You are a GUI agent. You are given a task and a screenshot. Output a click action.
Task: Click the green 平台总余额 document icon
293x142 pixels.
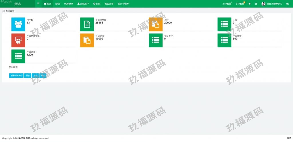pos(87,24)
